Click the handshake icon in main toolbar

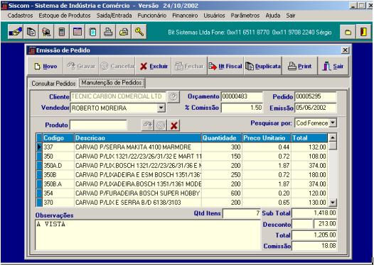[x=15, y=32]
